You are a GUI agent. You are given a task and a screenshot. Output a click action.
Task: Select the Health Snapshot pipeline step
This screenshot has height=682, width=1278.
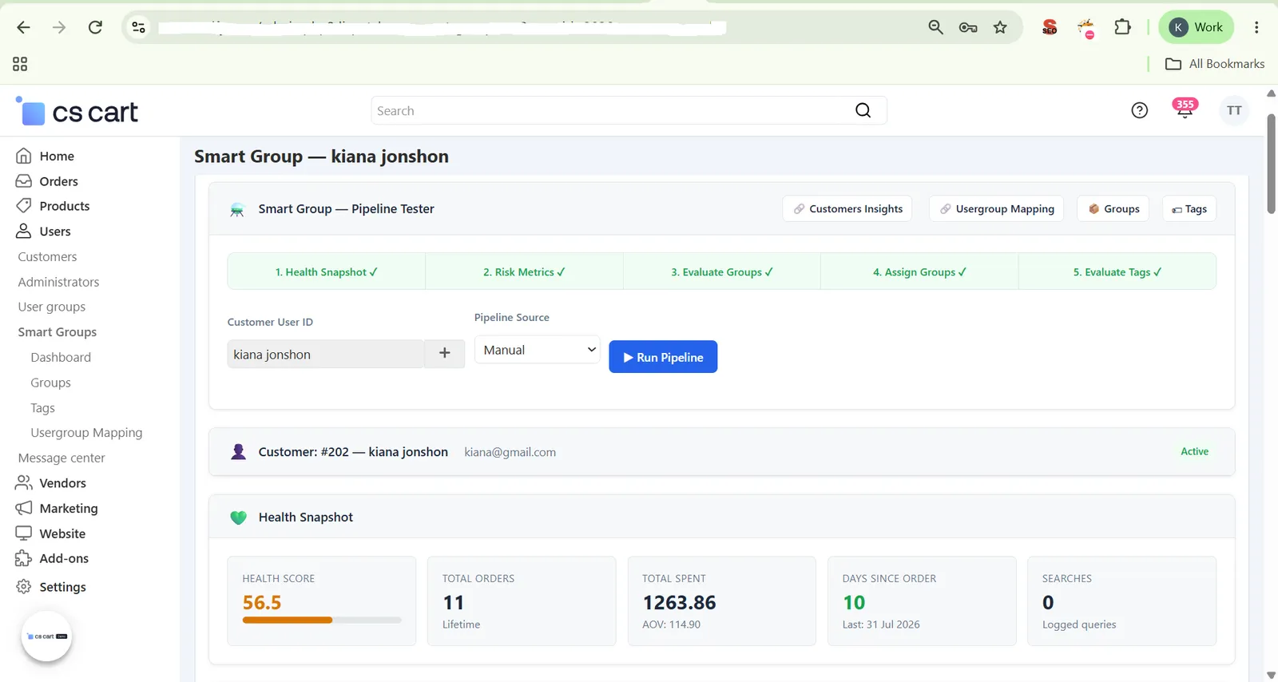pyautogui.click(x=327, y=272)
